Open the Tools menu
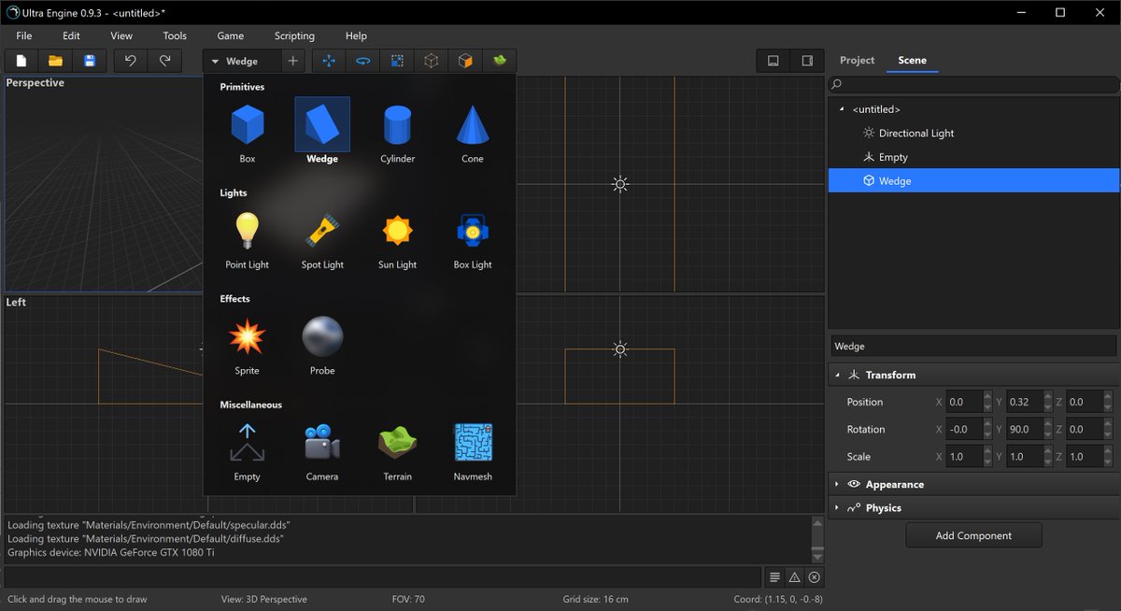This screenshot has width=1121, height=611. click(175, 36)
